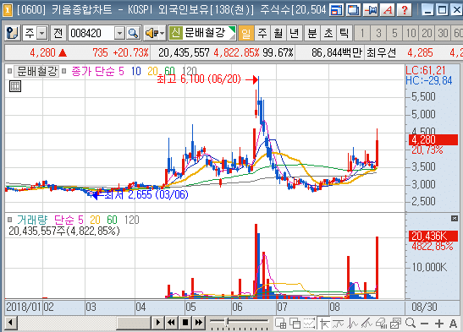Click the 최저 2,655 (03/06) low label

point(146,194)
